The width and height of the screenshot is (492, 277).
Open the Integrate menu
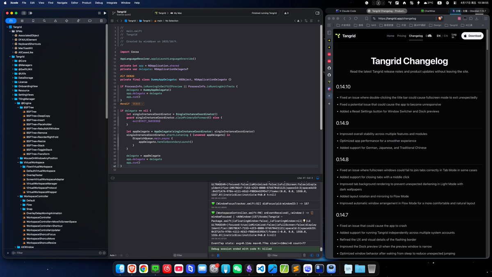[x=112, y=2]
